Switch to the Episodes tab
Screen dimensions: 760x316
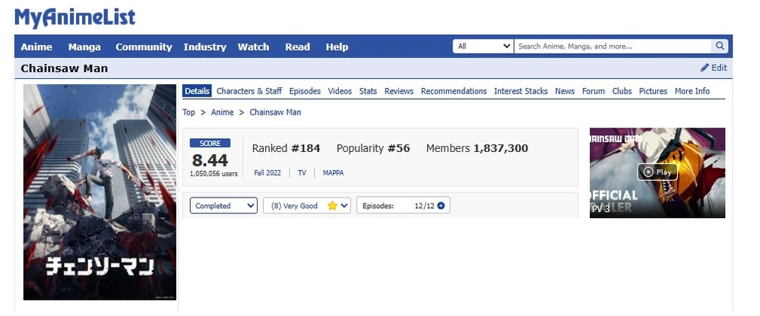[305, 91]
